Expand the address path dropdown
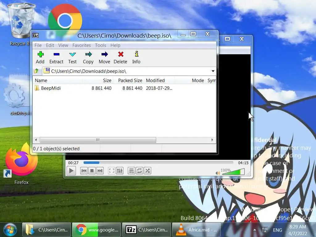Image resolution: width=316 pixels, height=237 pixels. coord(213,71)
